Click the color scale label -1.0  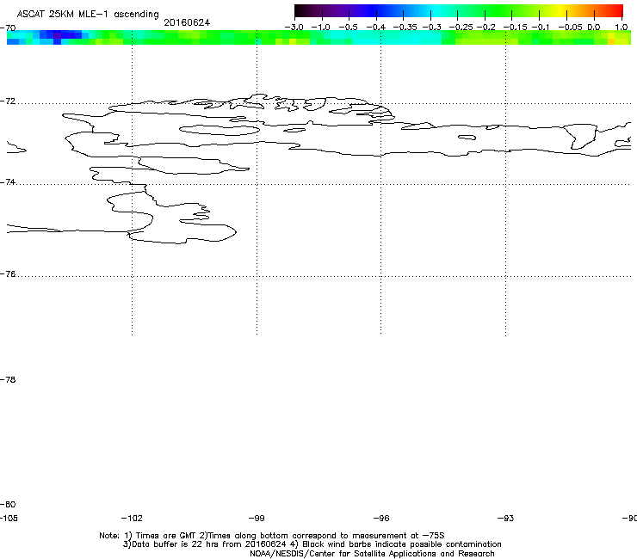click(x=320, y=28)
